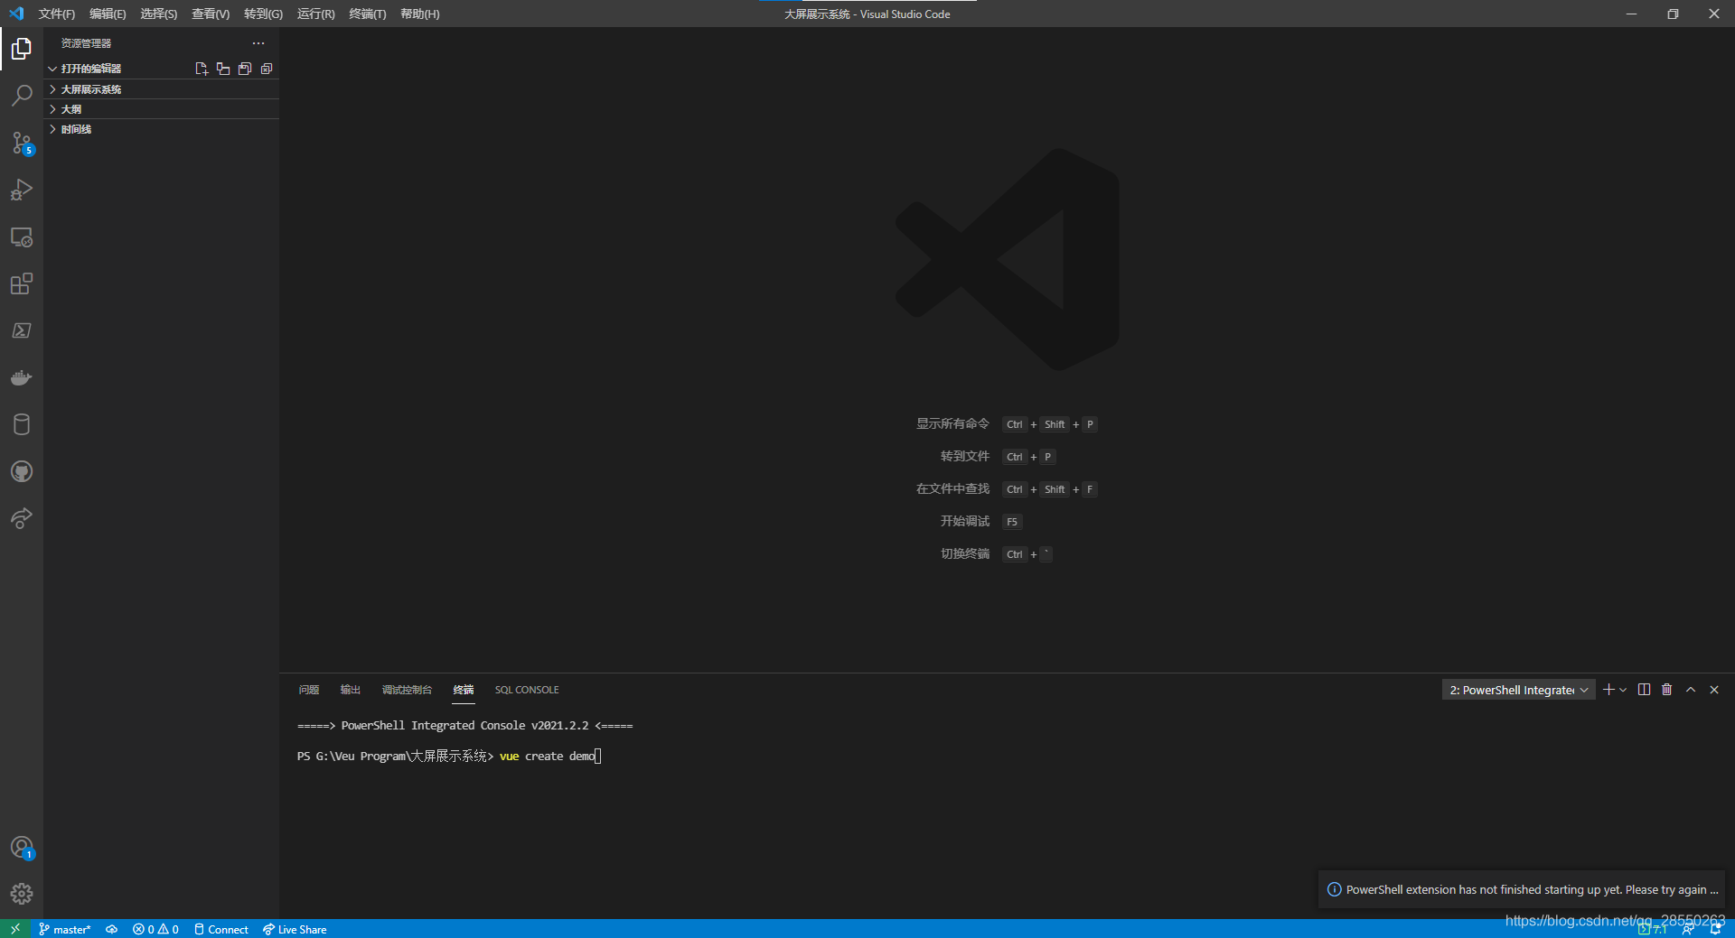Open the 文件(F) menu
This screenshot has width=1735, height=938.
pyautogui.click(x=57, y=14)
